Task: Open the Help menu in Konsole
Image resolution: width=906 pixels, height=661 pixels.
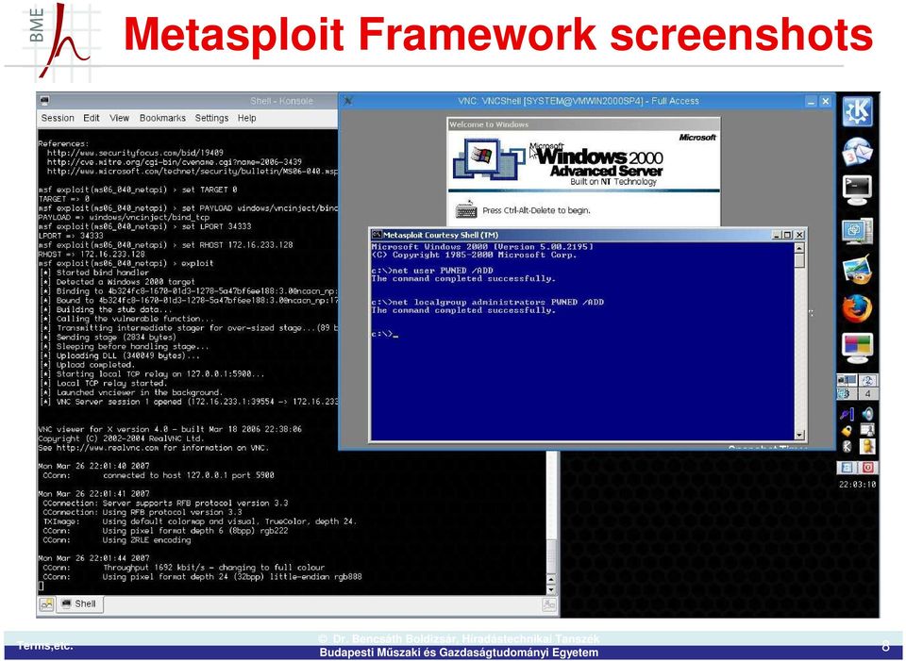Action: [246, 118]
